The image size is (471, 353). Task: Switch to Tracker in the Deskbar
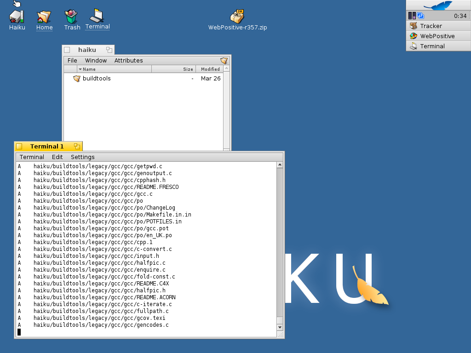pos(431,26)
